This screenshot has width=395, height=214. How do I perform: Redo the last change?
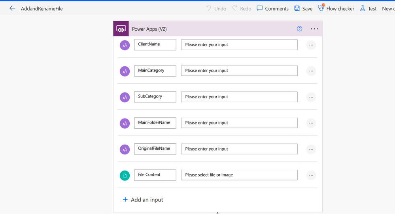(242, 9)
